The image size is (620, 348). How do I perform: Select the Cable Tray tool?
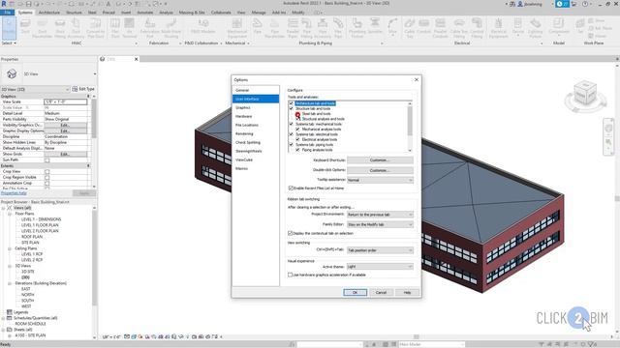point(409,28)
